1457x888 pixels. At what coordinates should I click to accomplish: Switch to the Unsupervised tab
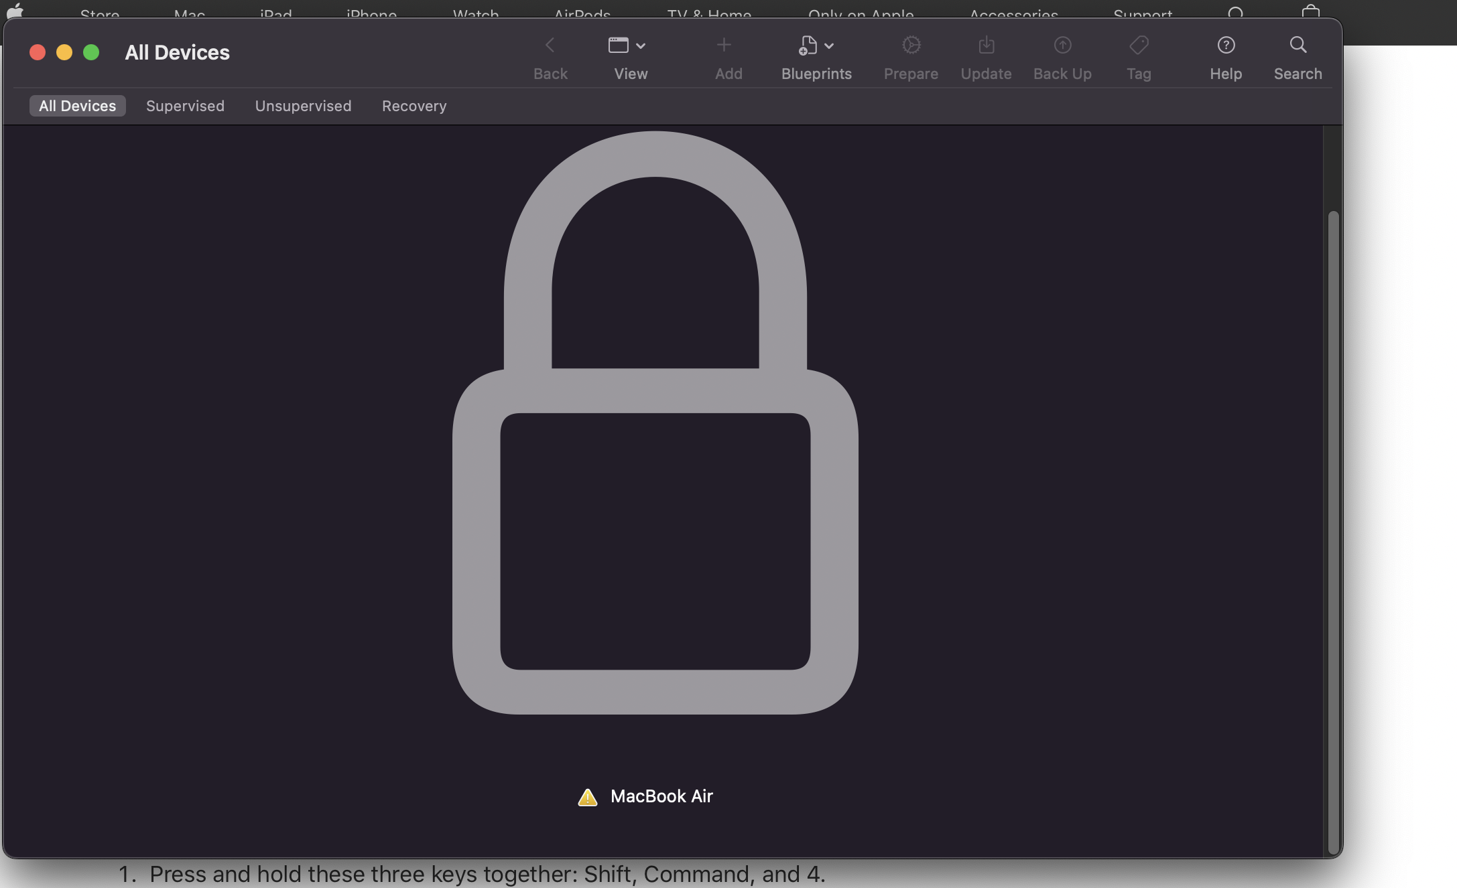[x=303, y=106]
